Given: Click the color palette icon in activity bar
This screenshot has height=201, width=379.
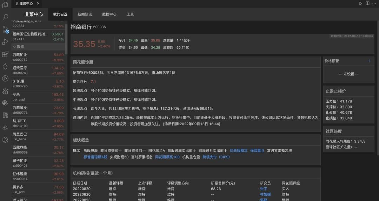Looking at the screenshot, I should coord(5,103).
